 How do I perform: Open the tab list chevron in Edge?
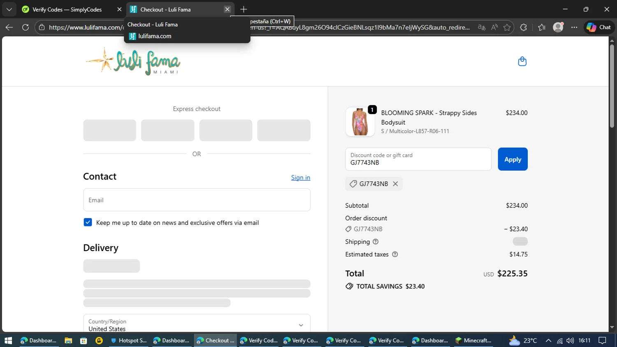(x=9, y=9)
